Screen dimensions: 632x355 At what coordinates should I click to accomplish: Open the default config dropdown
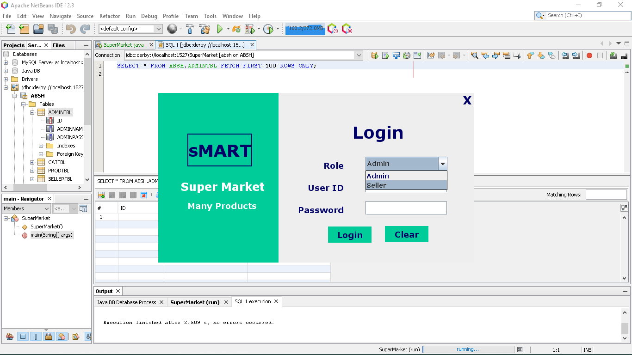[x=159, y=29]
